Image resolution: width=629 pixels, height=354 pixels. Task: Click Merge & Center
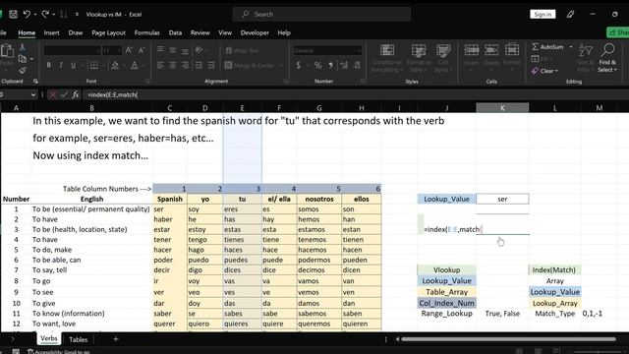click(250, 65)
